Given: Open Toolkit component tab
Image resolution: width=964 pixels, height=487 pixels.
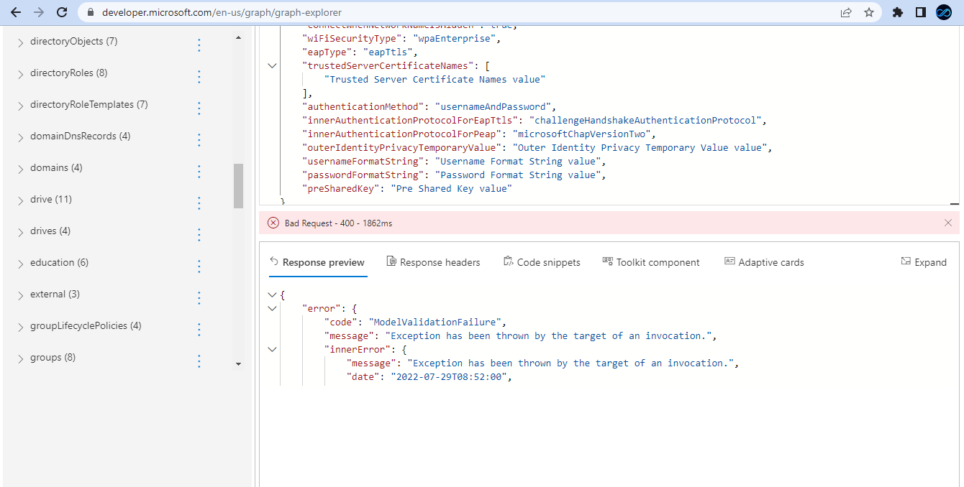Looking at the screenshot, I should tap(651, 262).
